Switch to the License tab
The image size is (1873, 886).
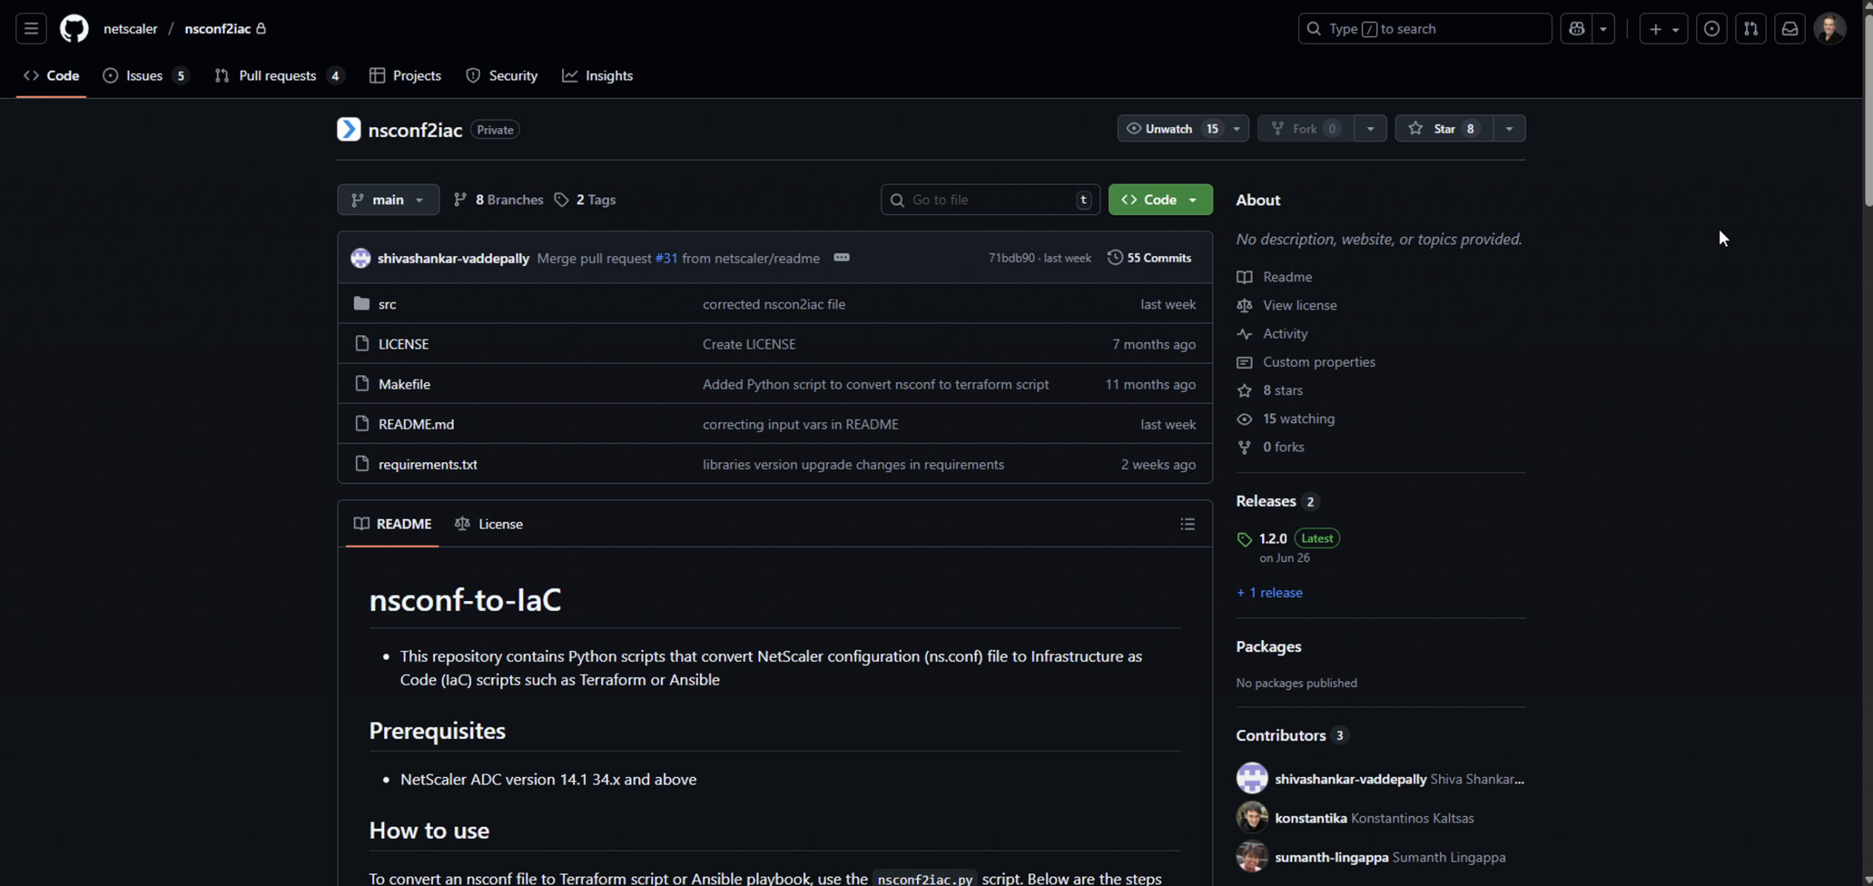click(489, 523)
